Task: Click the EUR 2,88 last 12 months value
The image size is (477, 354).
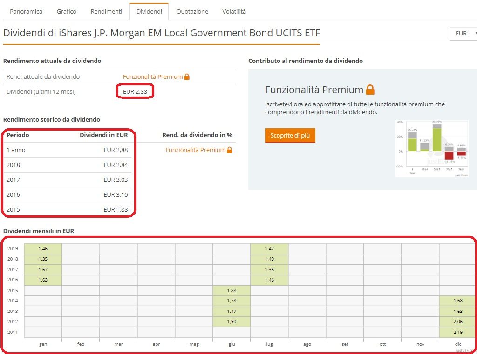Action: click(135, 91)
